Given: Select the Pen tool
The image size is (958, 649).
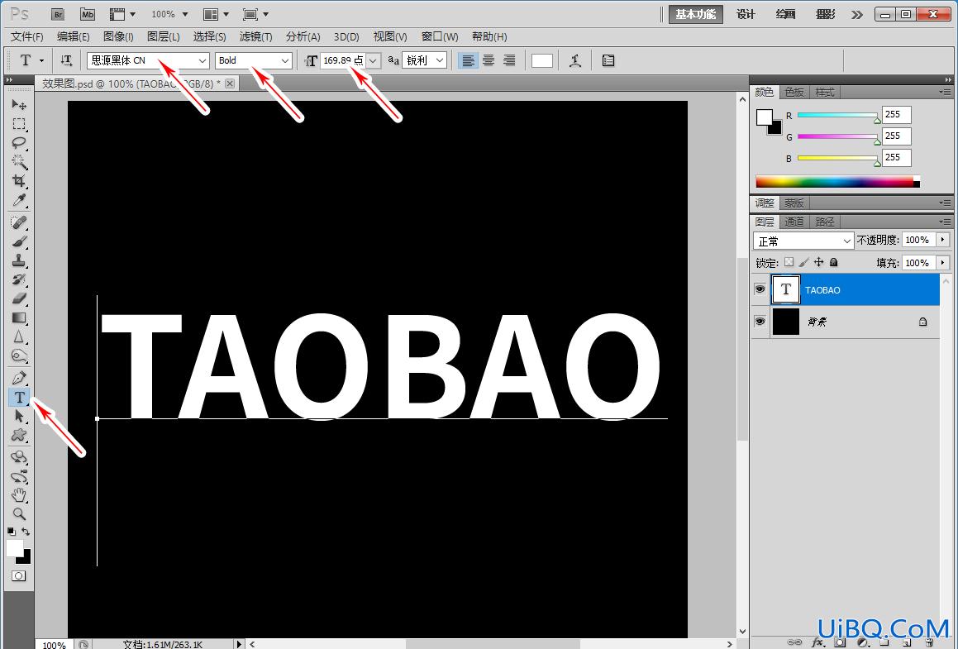Looking at the screenshot, I should point(19,378).
